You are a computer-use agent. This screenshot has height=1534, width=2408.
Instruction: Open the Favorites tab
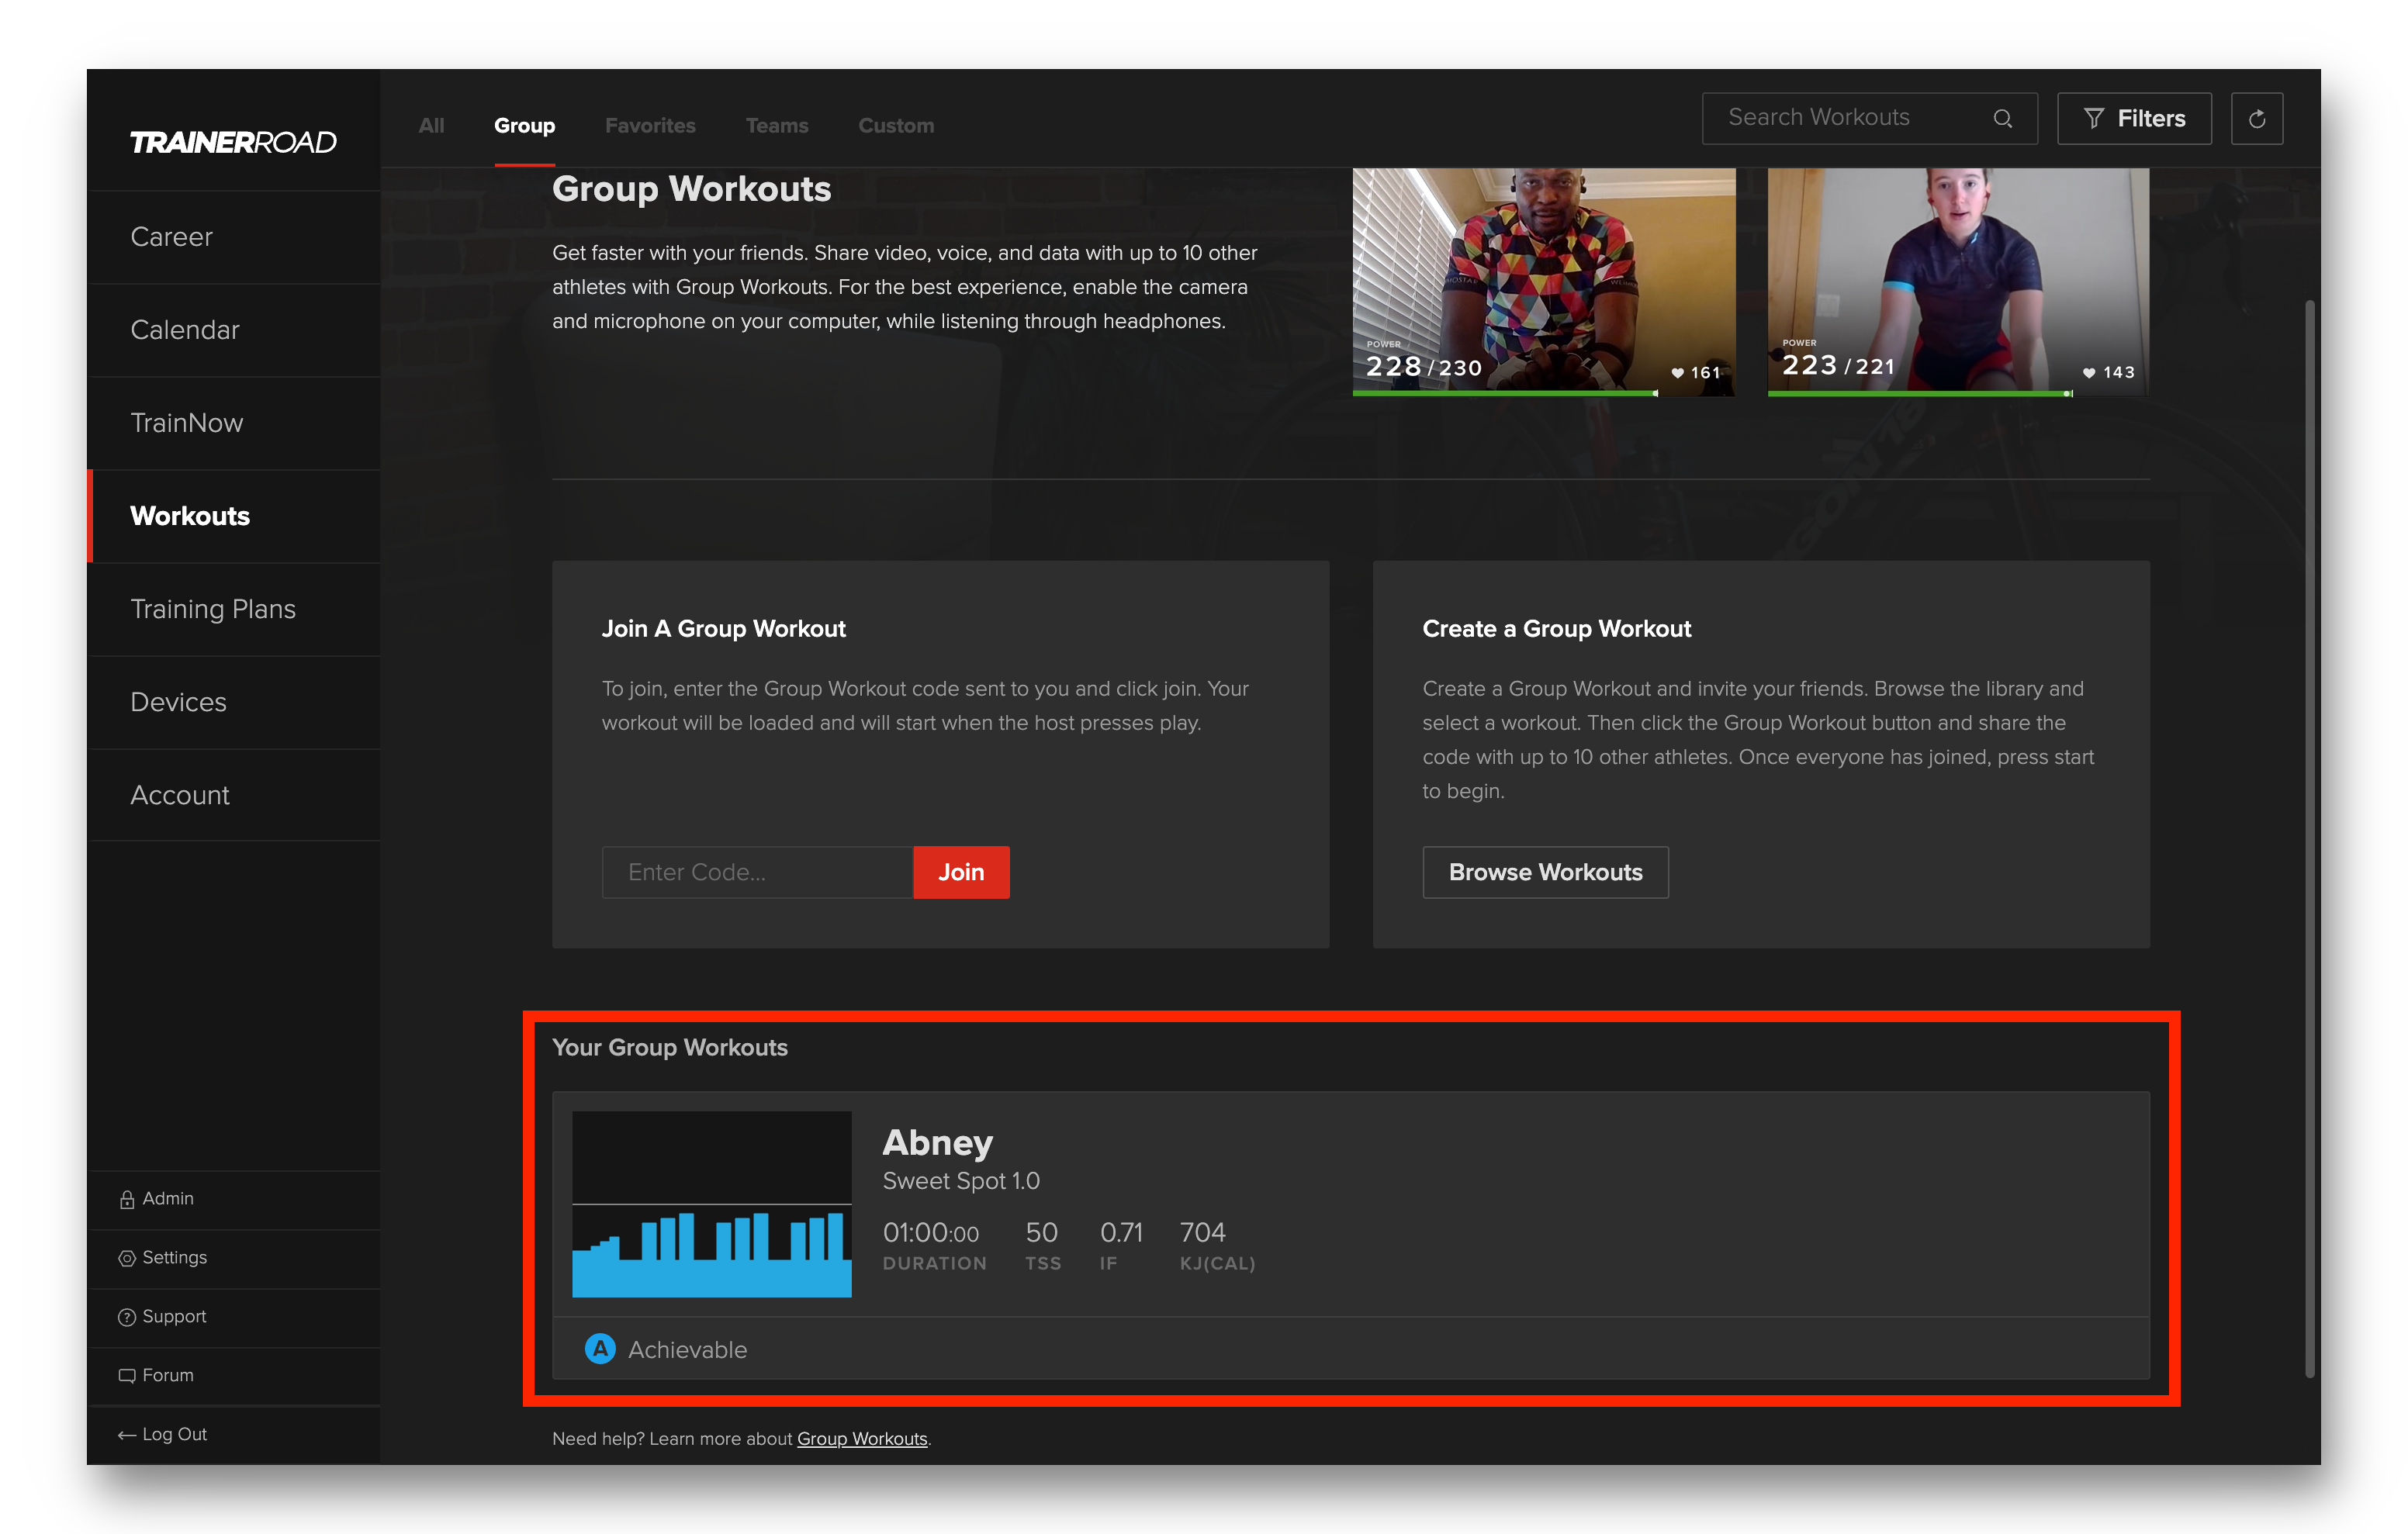coord(650,126)
